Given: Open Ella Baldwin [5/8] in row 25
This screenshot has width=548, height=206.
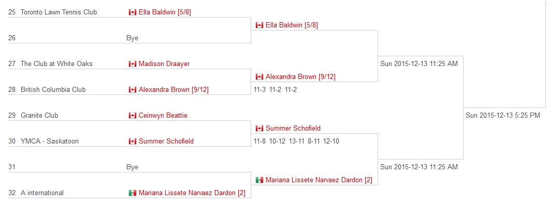Looking at the screenshot, I should pos(165,12).
